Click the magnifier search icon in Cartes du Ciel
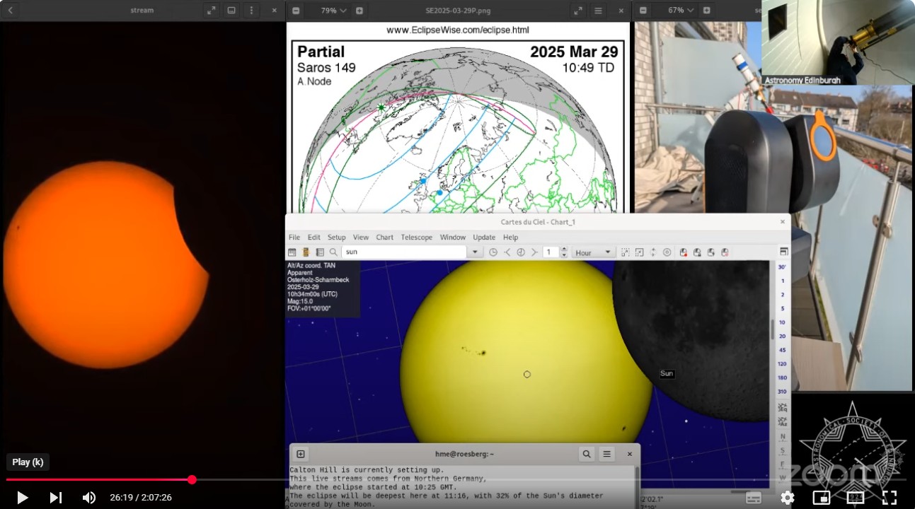The width and height of the screenshot is (915, 509). click(x=333, y=252)
